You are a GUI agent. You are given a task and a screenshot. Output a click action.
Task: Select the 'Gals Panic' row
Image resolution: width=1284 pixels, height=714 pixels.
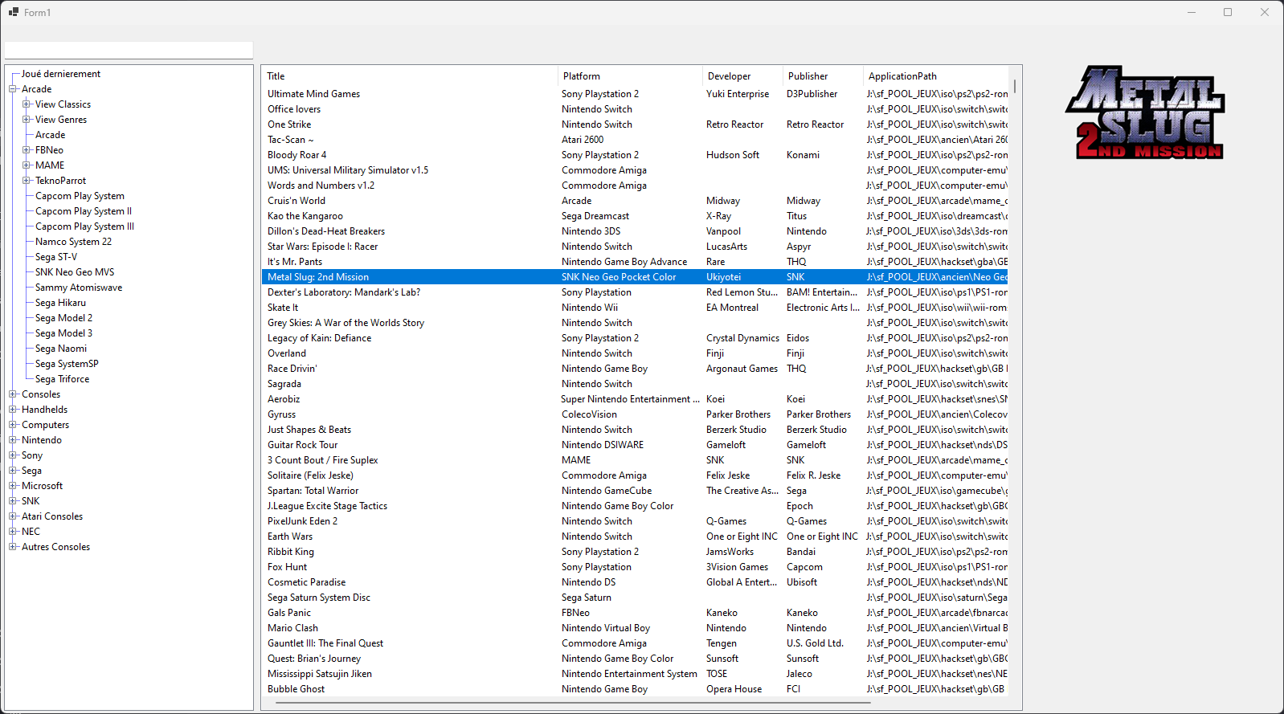(635, 613)
